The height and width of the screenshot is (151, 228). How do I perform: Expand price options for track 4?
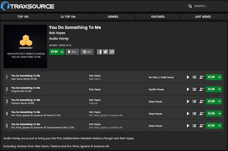click(x=219, y=113)
